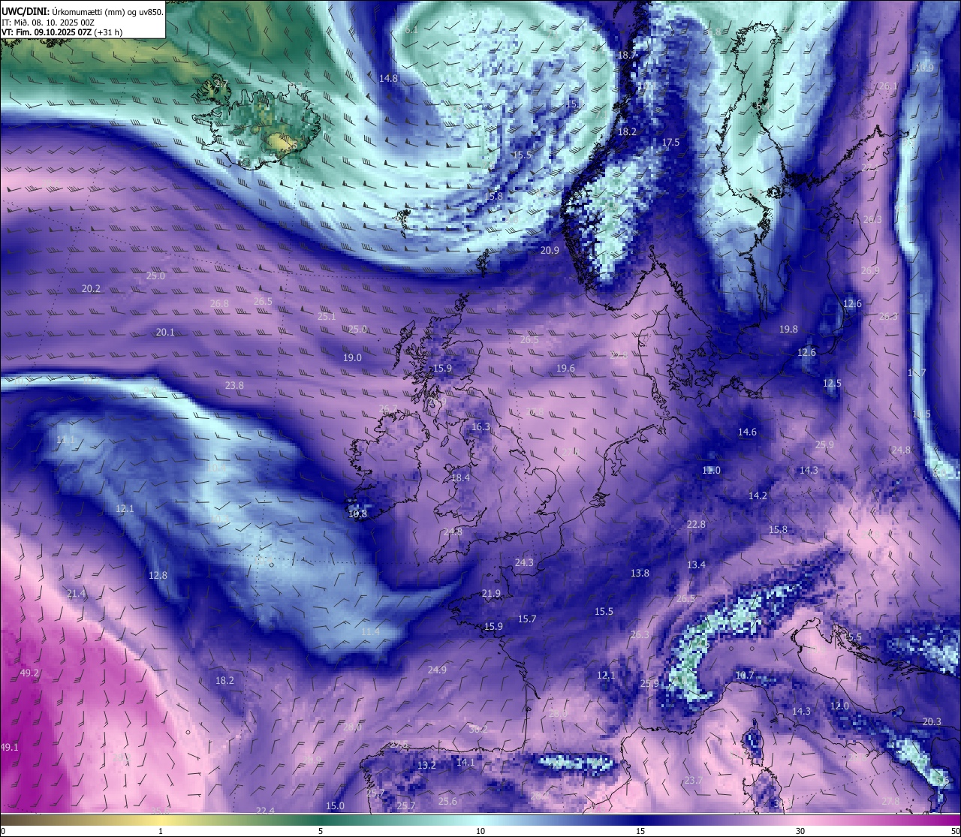Image resolution: width=961 pixels, height=837 pixels.
Task: Click the 'IT: Mið. 08. 10. 2025 00Z' line
Action: click(x=47, y=23)
